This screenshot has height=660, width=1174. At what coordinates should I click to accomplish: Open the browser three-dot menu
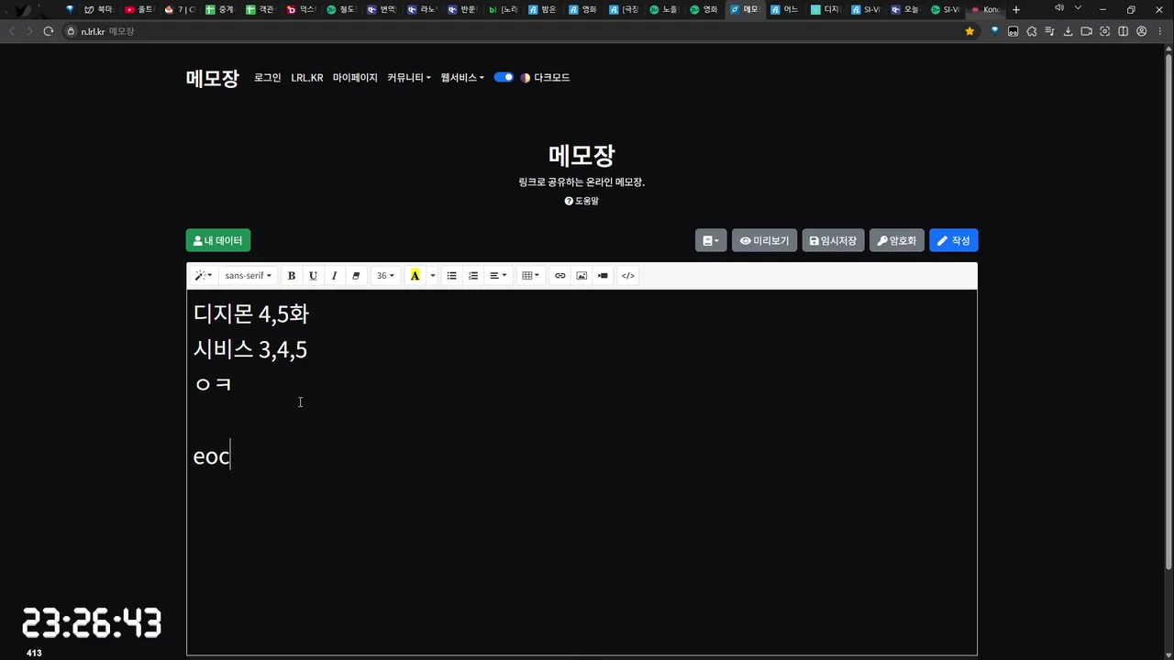click(x=1159, y=31)
